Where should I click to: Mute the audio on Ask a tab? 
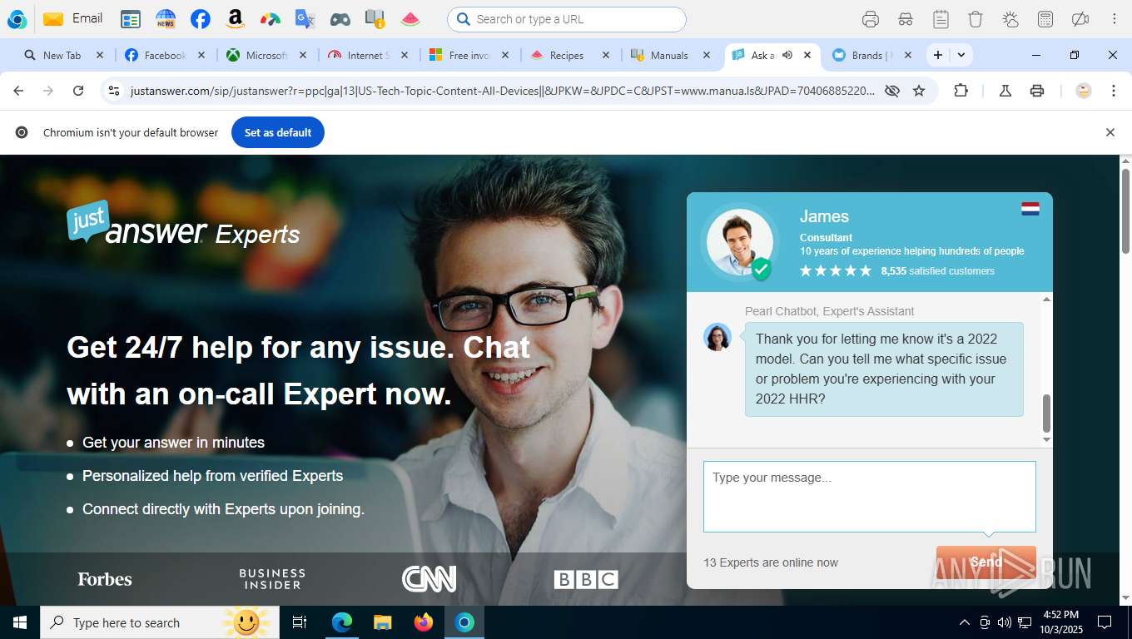point(787,55)
